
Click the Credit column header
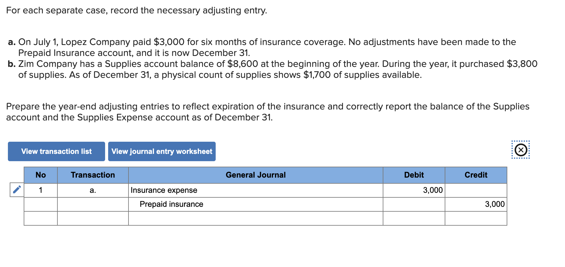[475, 175]
